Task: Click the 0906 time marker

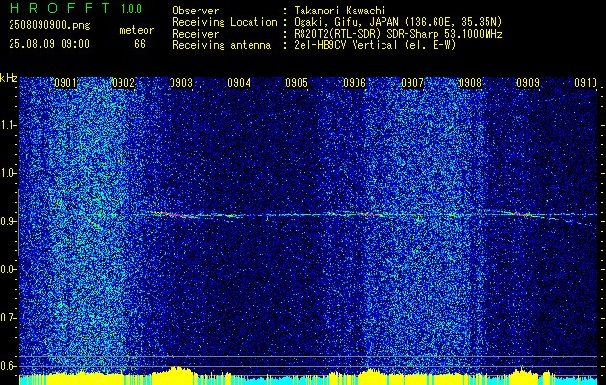Action: (x=355, y=83)
